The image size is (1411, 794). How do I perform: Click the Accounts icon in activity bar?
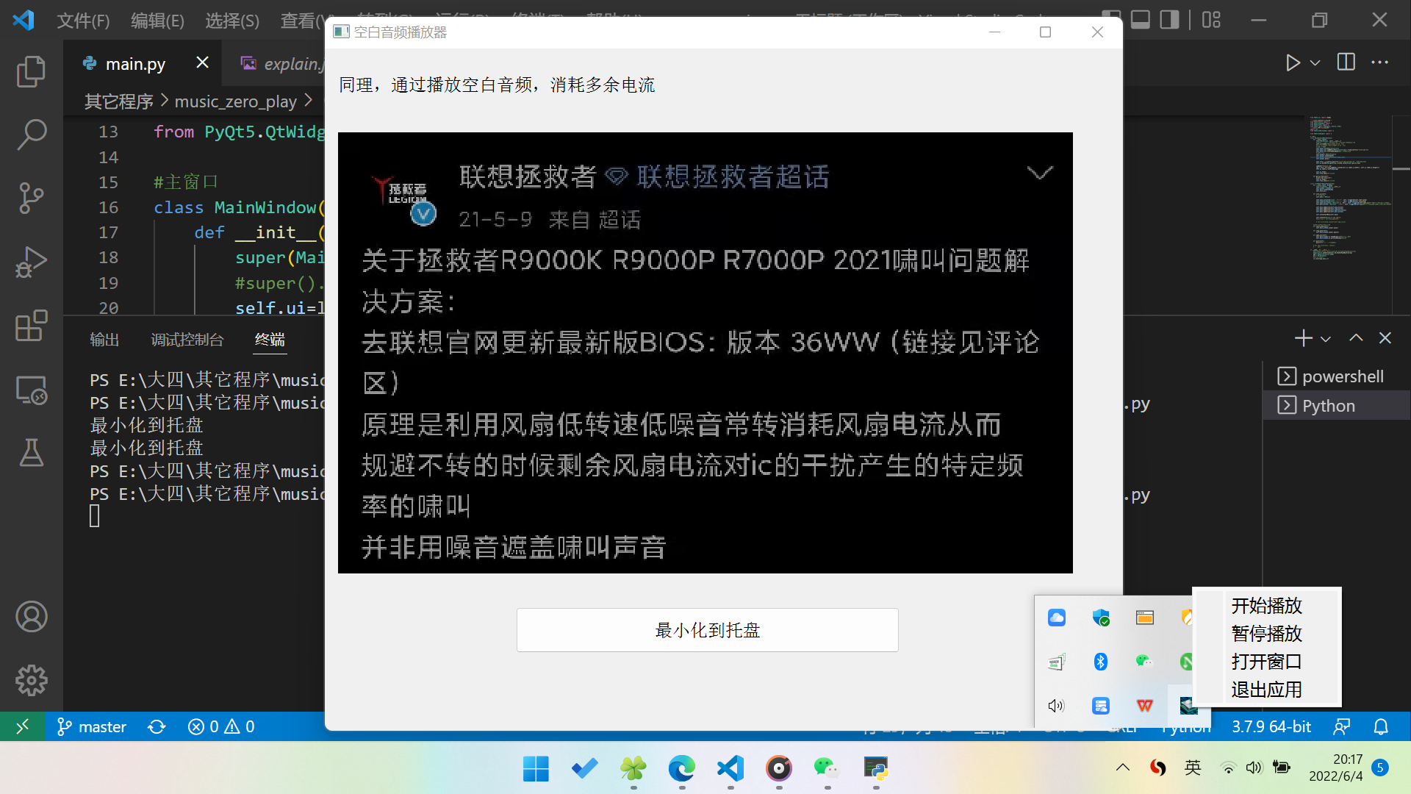[x=31, y=616]
